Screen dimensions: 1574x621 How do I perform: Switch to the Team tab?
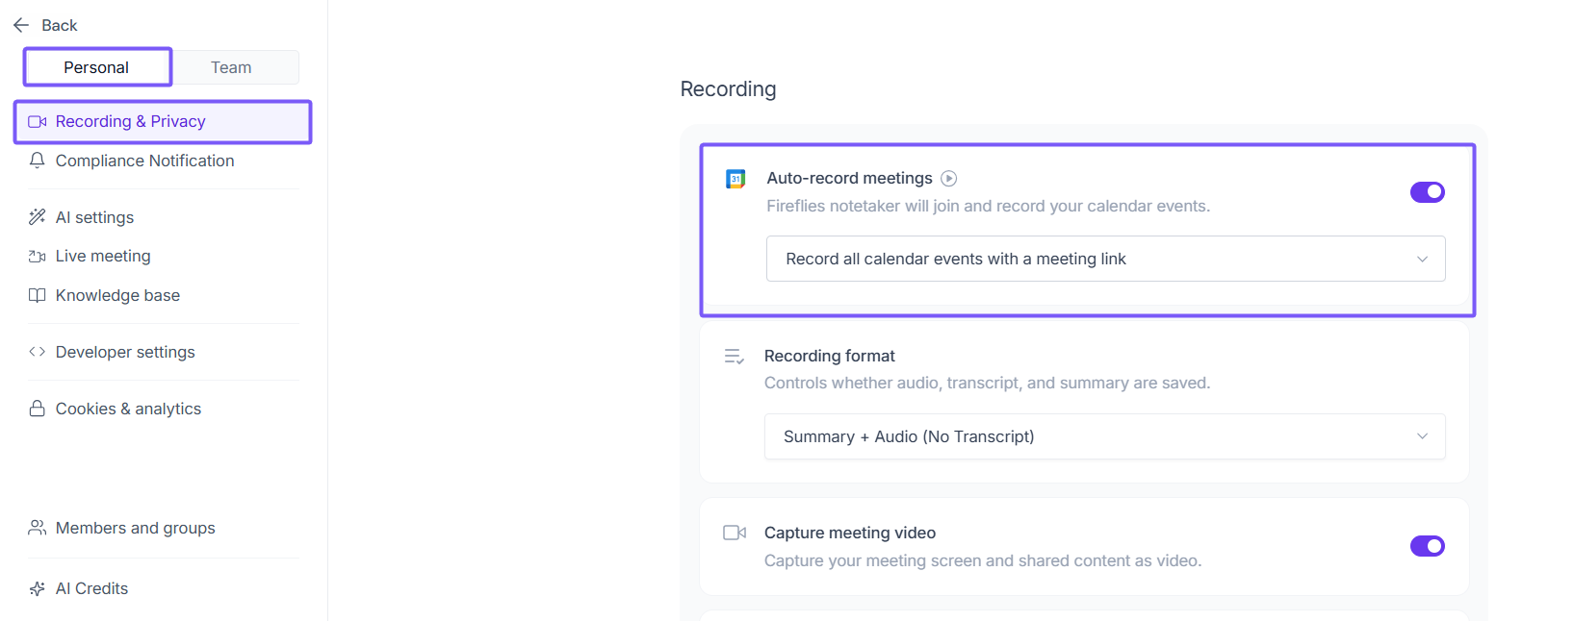tap(231, 67)
